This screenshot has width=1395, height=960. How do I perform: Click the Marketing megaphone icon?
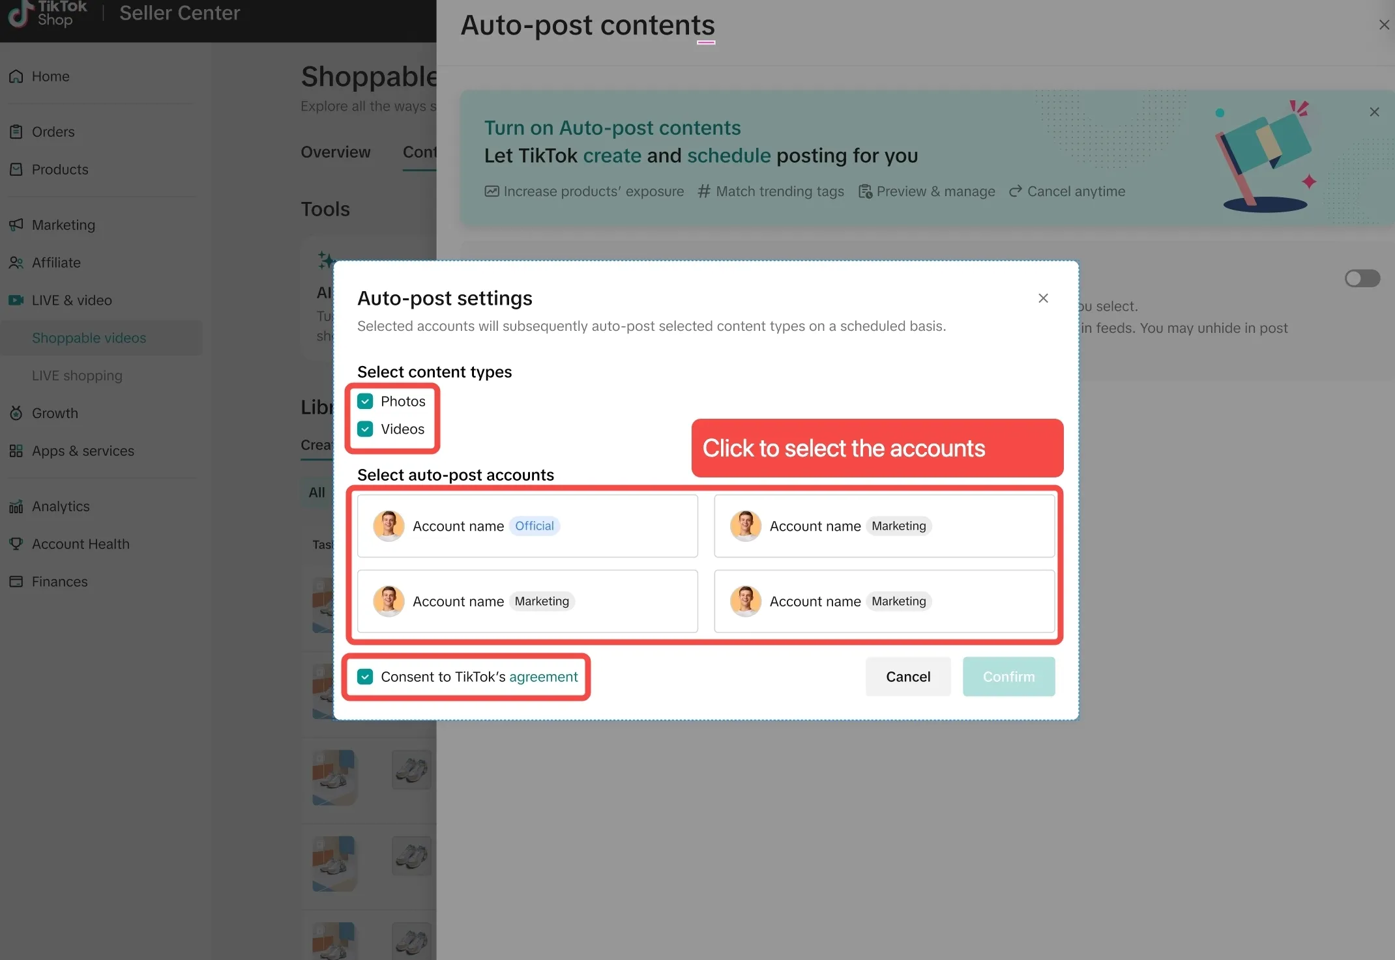click(x=16, y=225)
